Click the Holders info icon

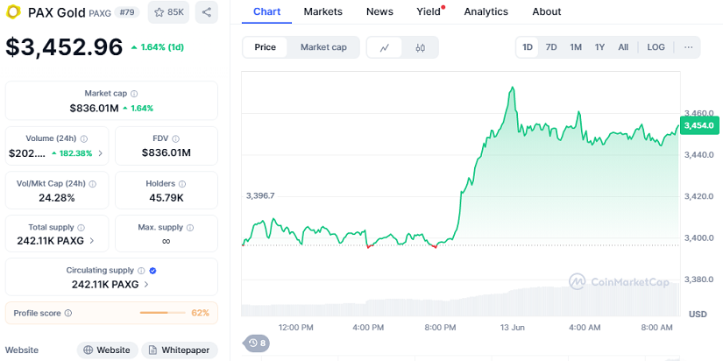pos(181,184)
